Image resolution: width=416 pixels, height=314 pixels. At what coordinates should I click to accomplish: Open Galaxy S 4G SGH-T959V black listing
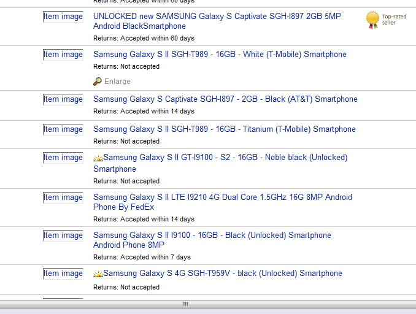(223, 274)
